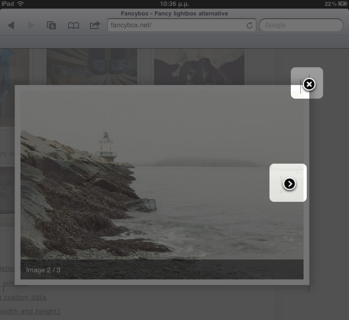Tap the shoes thumbnail behind the overlay

pos(91,66)
